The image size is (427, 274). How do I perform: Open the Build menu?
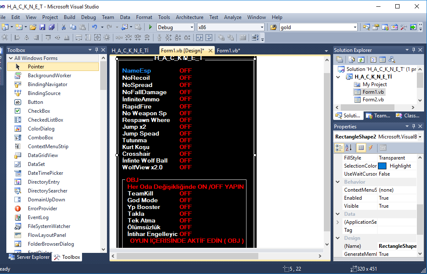click(x=69, y=17)
